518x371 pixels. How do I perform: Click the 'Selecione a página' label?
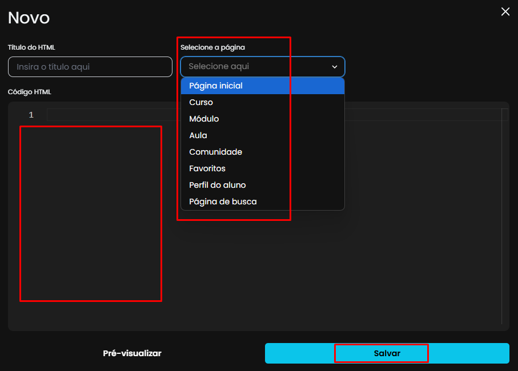[213, 47]
